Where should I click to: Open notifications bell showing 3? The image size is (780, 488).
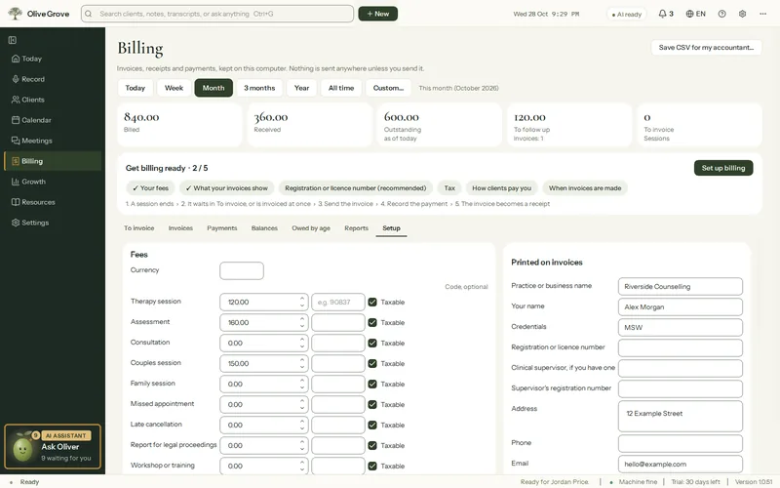point(666,14)
